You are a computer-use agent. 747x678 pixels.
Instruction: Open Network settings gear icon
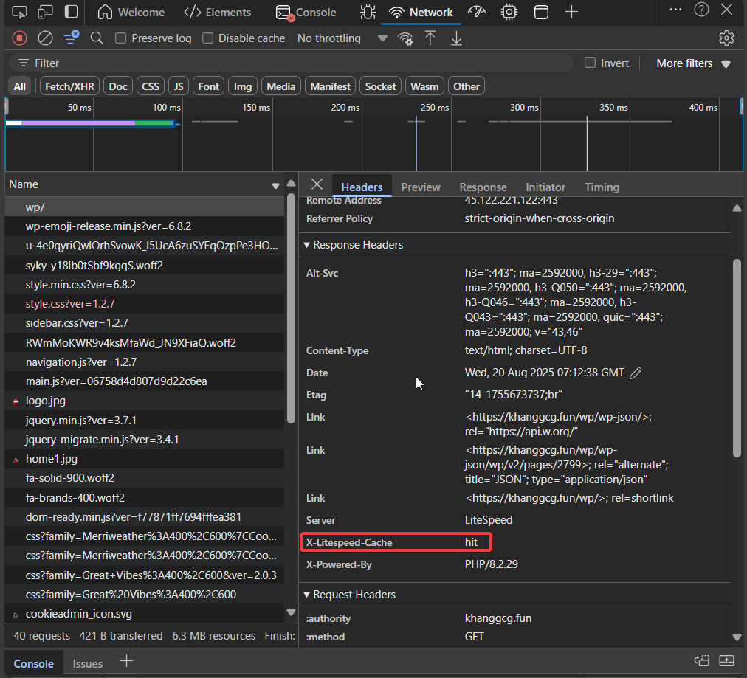coord(726,38)
